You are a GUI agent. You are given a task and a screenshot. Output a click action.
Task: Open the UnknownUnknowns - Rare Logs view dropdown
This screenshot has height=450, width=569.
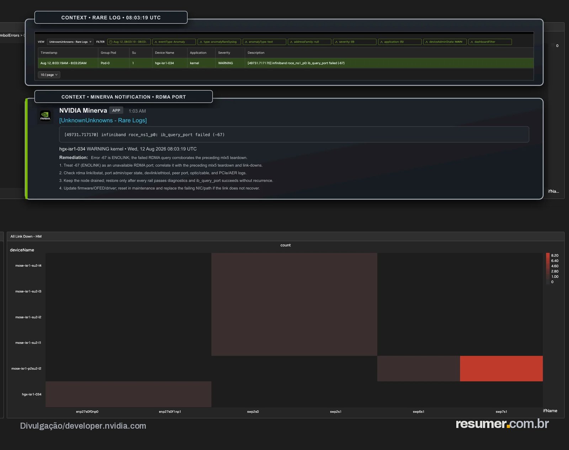pyautogui.click(x=70, y=42)
